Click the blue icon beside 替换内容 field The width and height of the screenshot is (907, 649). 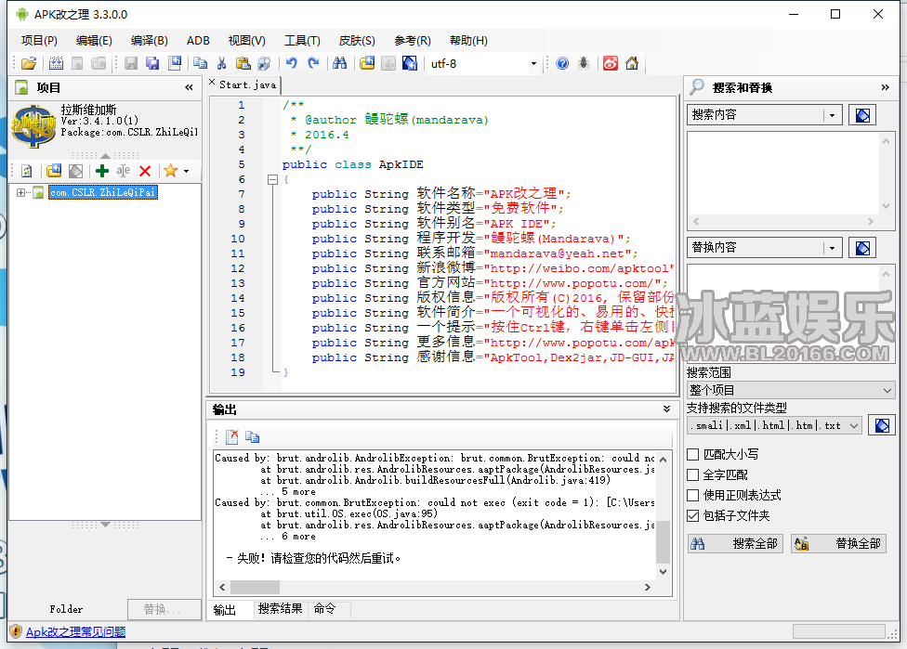(x=862, y=248)
